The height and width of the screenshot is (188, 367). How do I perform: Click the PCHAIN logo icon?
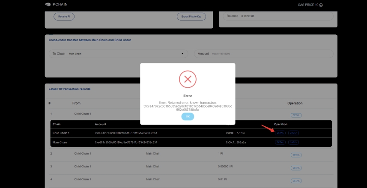[48, 5]
